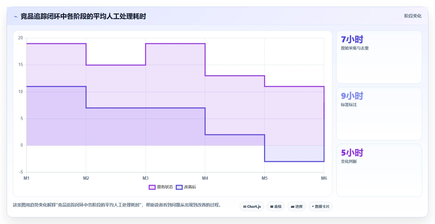Click the blue 改善后 legend swatch

179,187
